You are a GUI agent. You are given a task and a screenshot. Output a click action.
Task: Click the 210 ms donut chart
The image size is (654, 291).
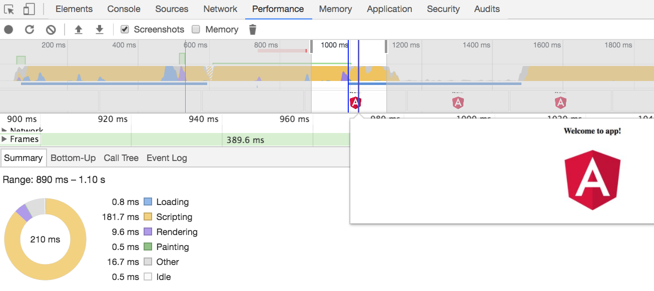[x=45, y=239]
